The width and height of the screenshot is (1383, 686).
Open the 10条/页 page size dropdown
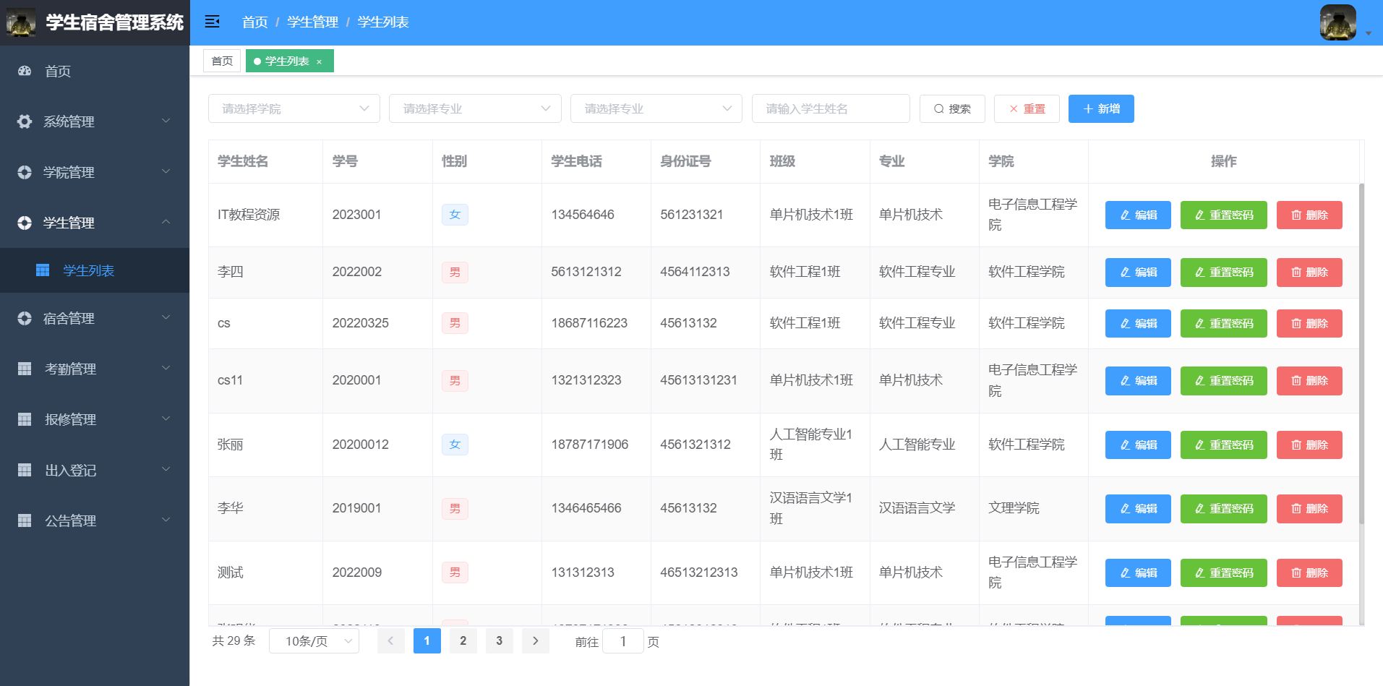tap(314, 641)
